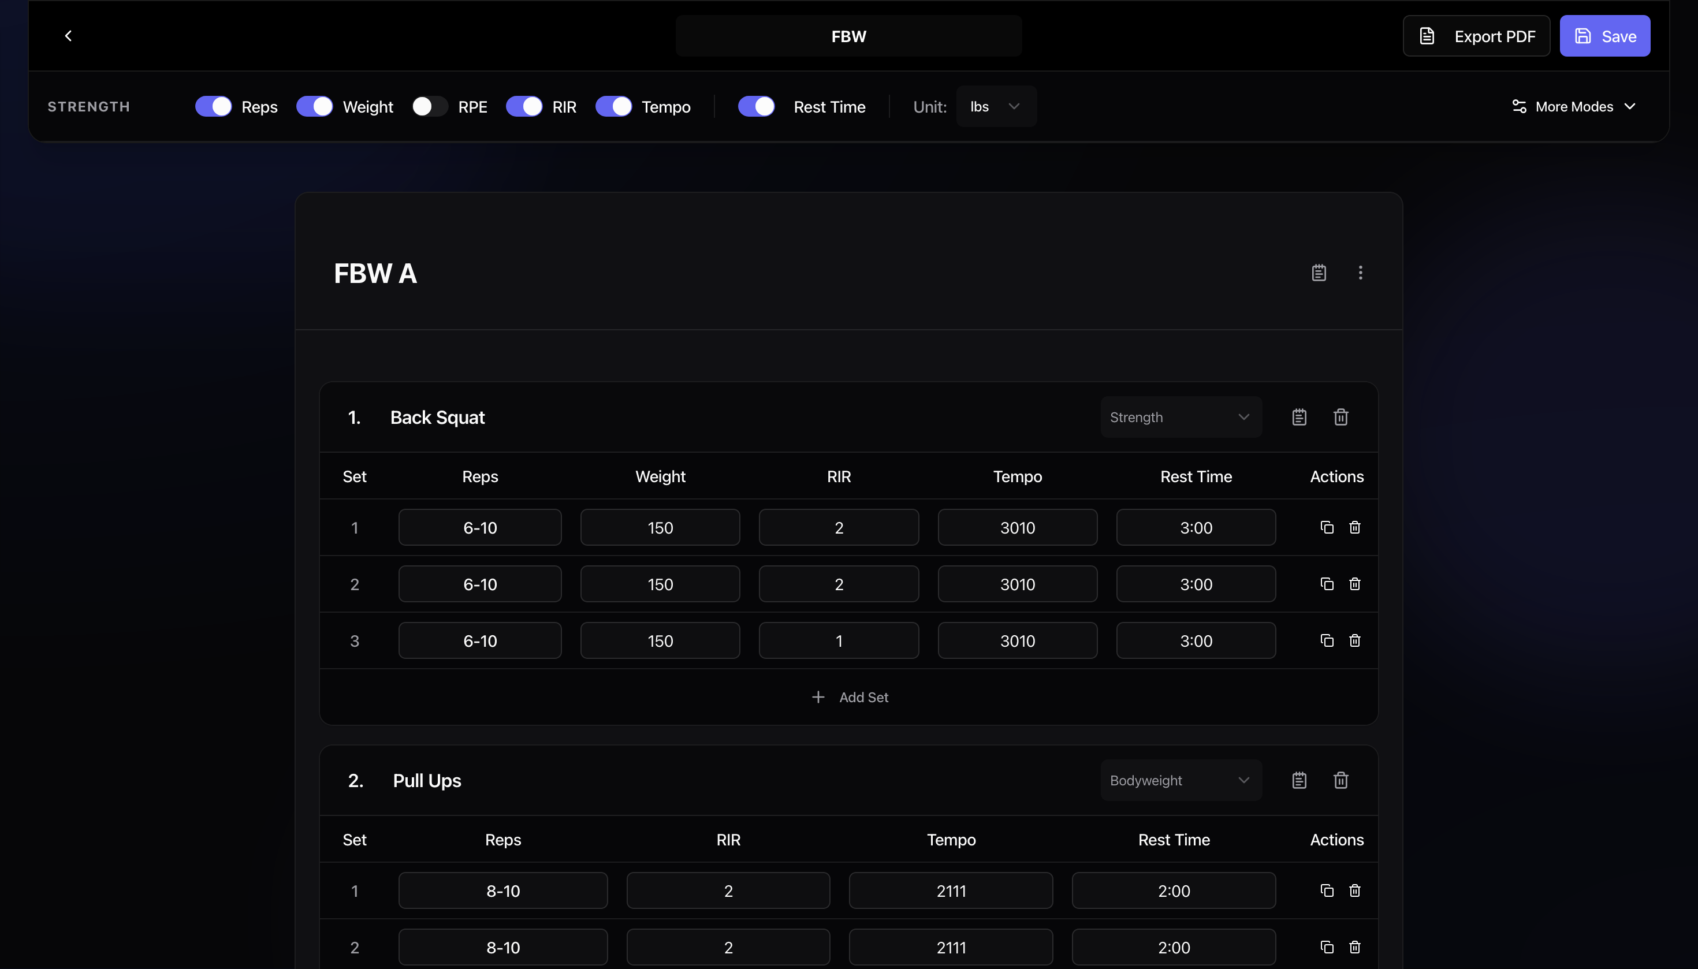Image resolution: width=1698 pixels, height=969 pixels.
Task: Duplicate Pull Ups set 2
Action: point(1327,948)
